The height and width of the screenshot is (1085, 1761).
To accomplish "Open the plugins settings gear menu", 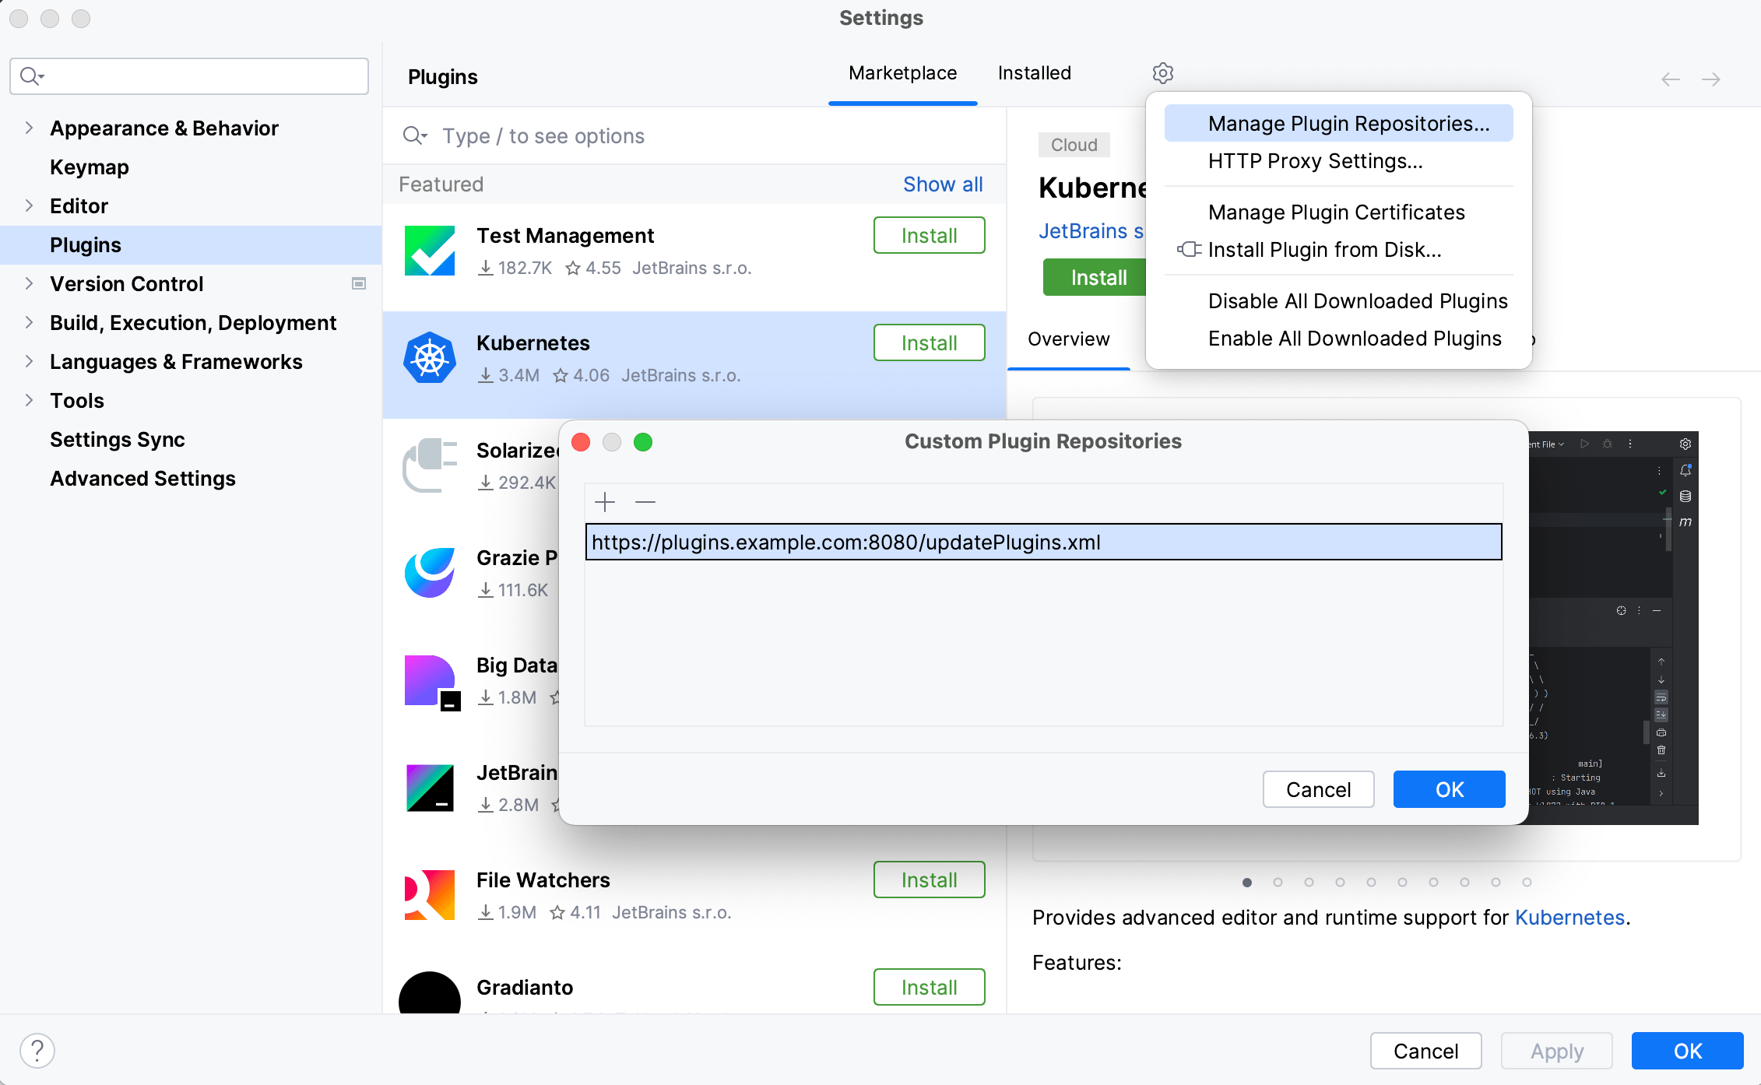I will pyautogui.click(x=1162, y=72).
